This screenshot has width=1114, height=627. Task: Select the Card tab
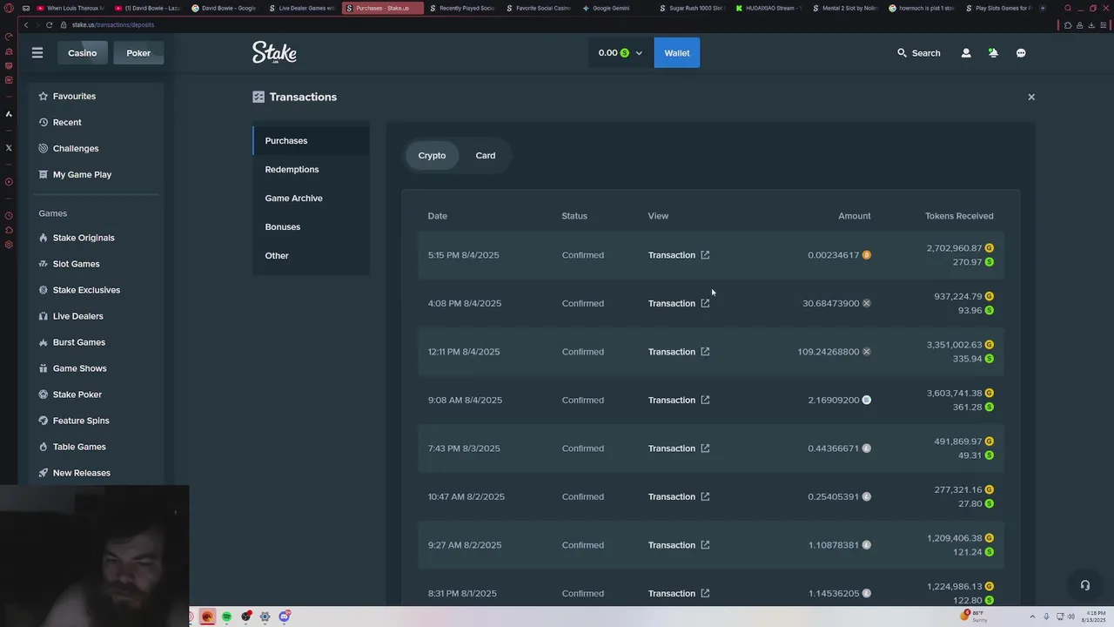point(486,155)
